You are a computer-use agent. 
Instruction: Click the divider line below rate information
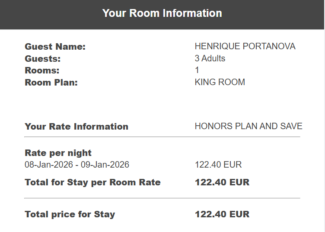(x=162, y=137)
